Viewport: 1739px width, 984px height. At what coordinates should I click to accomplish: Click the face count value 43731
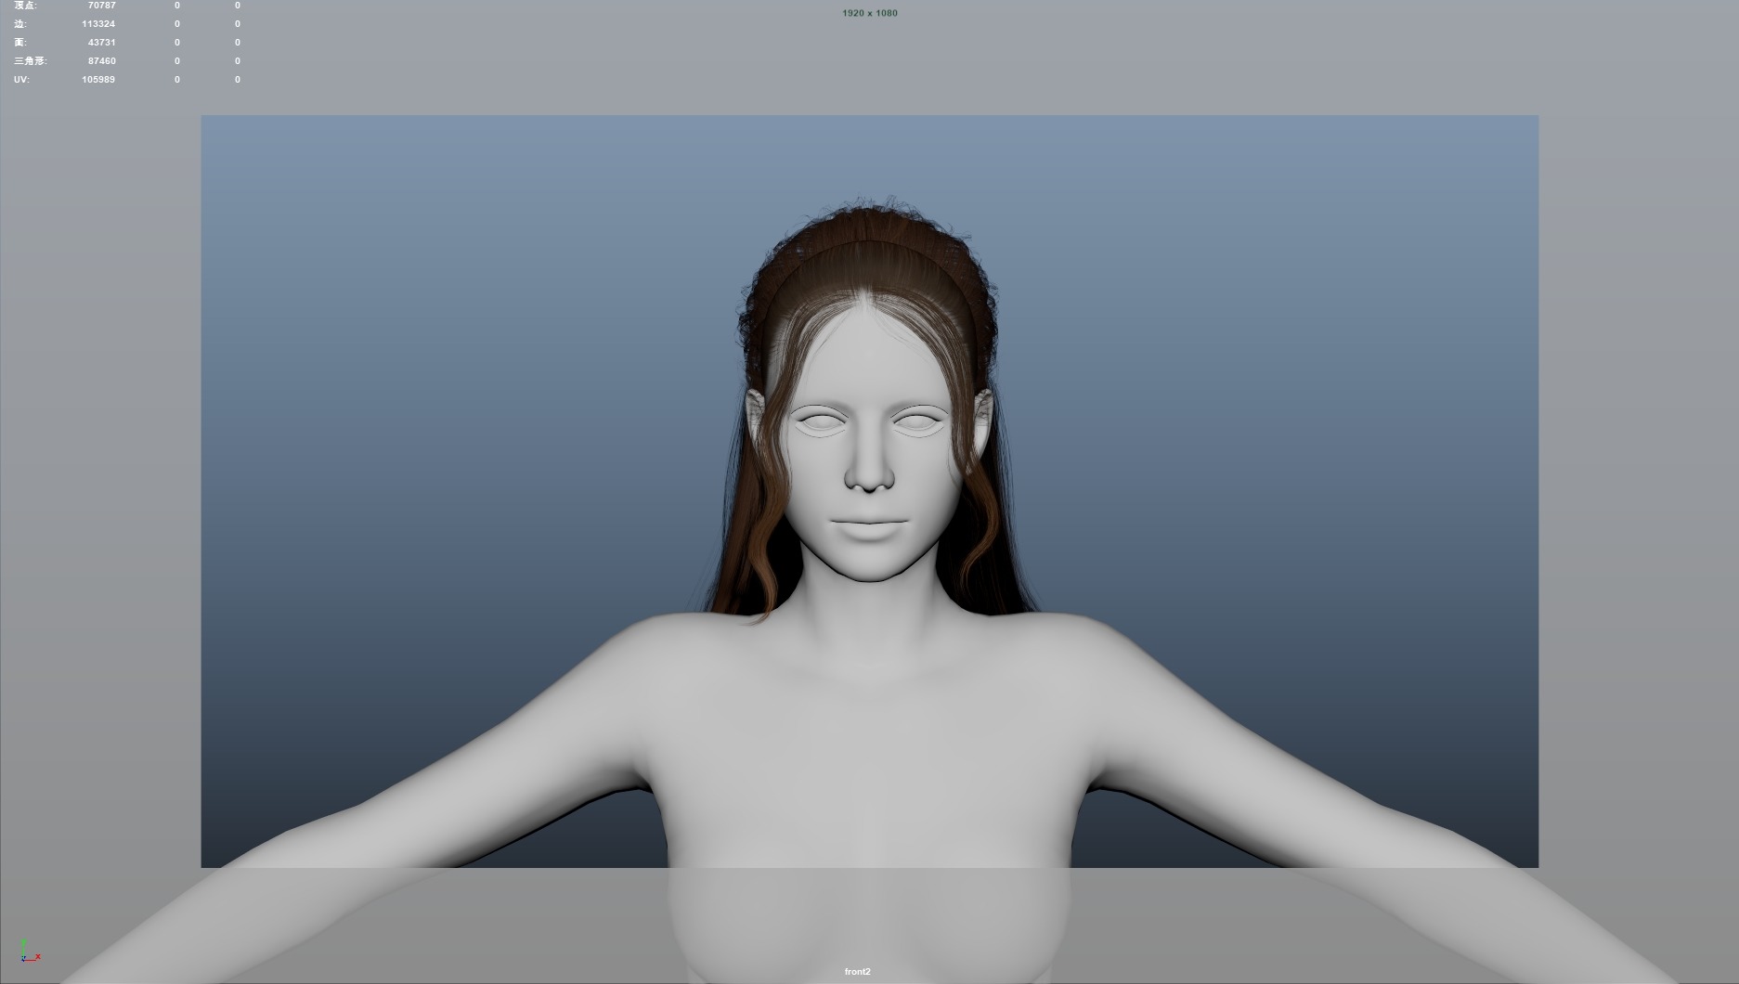[x=102, y=43]
